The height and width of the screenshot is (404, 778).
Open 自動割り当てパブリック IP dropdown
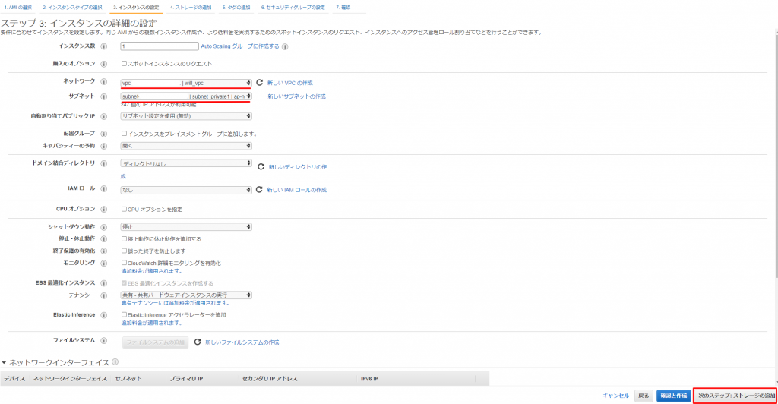pyautogui.click(x=186, y=116)
